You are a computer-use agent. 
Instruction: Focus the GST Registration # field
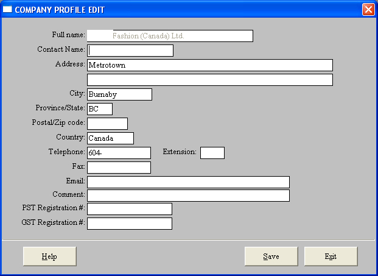click(x=130, y=224)
